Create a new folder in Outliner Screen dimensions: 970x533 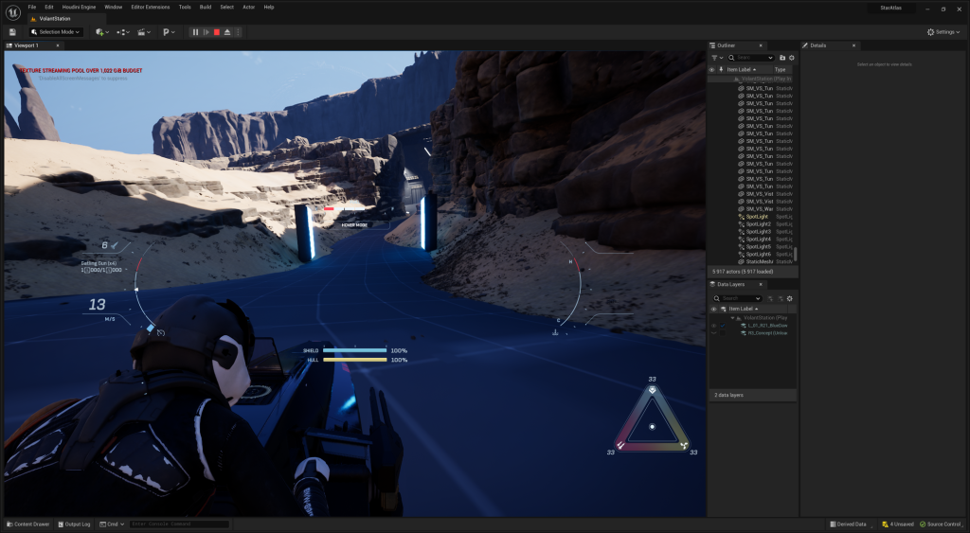click(782, 58)
